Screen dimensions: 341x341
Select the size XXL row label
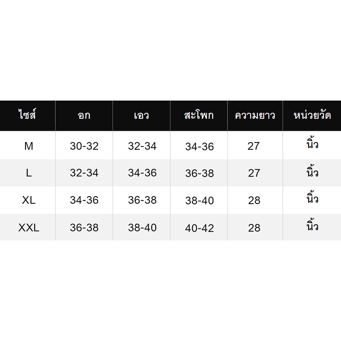29,228
